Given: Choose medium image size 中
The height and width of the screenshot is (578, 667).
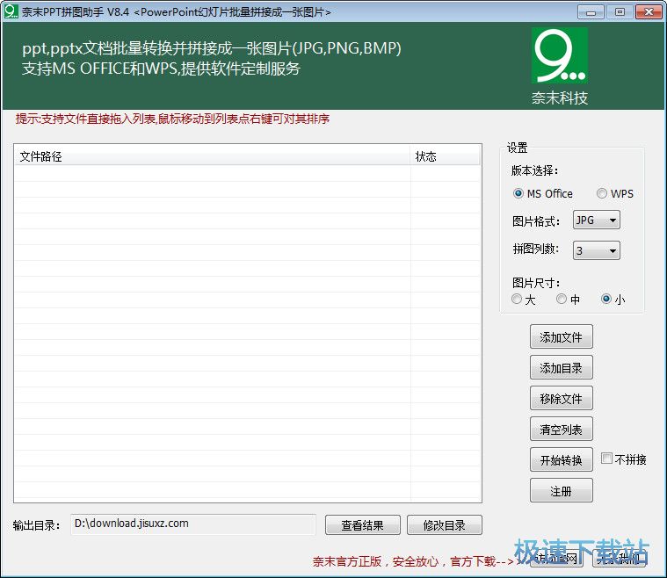Looking at the screenshot, I should coord(561,300).
